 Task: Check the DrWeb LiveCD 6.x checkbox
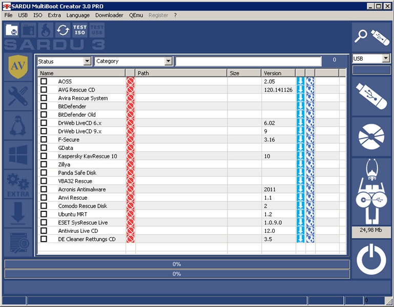point(44,122)
